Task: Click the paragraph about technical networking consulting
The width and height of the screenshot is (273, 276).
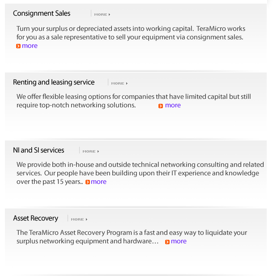Action: (x=140, y=169)
